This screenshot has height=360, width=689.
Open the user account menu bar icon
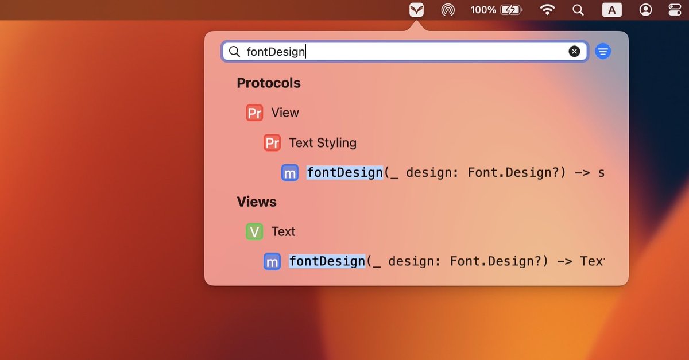click(x=646, y=10)
